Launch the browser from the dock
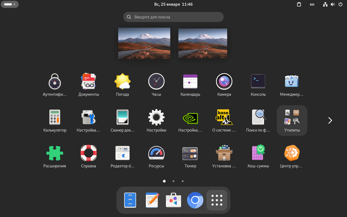The width and height of the screenshot is (347, 217). coord(195,200)
